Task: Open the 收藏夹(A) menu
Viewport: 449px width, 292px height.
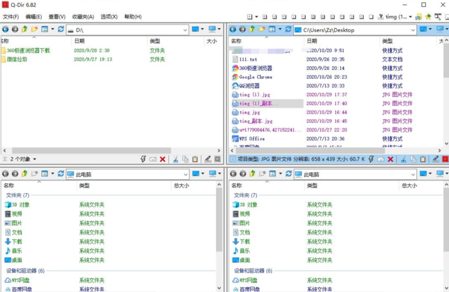Action: point(83,17)
